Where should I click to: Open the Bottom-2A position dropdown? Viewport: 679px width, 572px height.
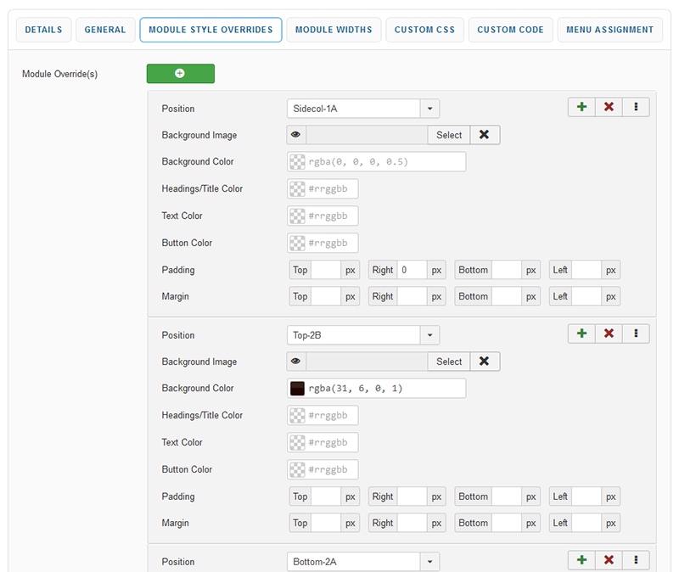tap(429, 562)
